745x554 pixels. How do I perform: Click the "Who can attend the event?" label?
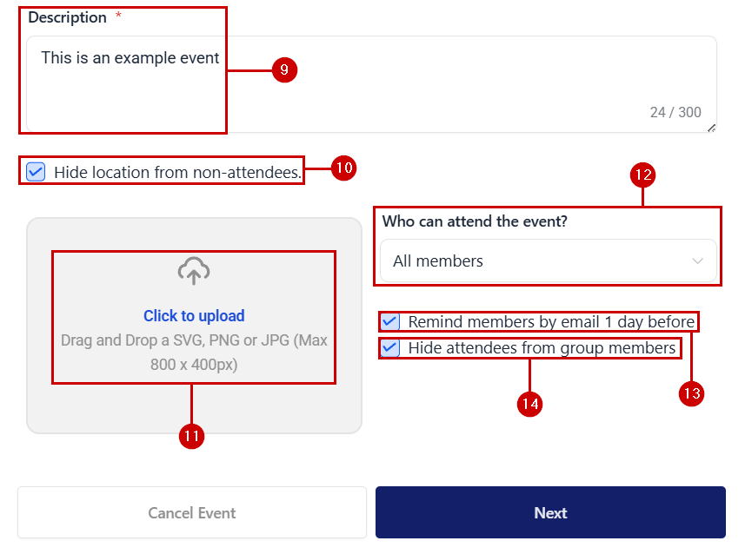coord(475,221)
